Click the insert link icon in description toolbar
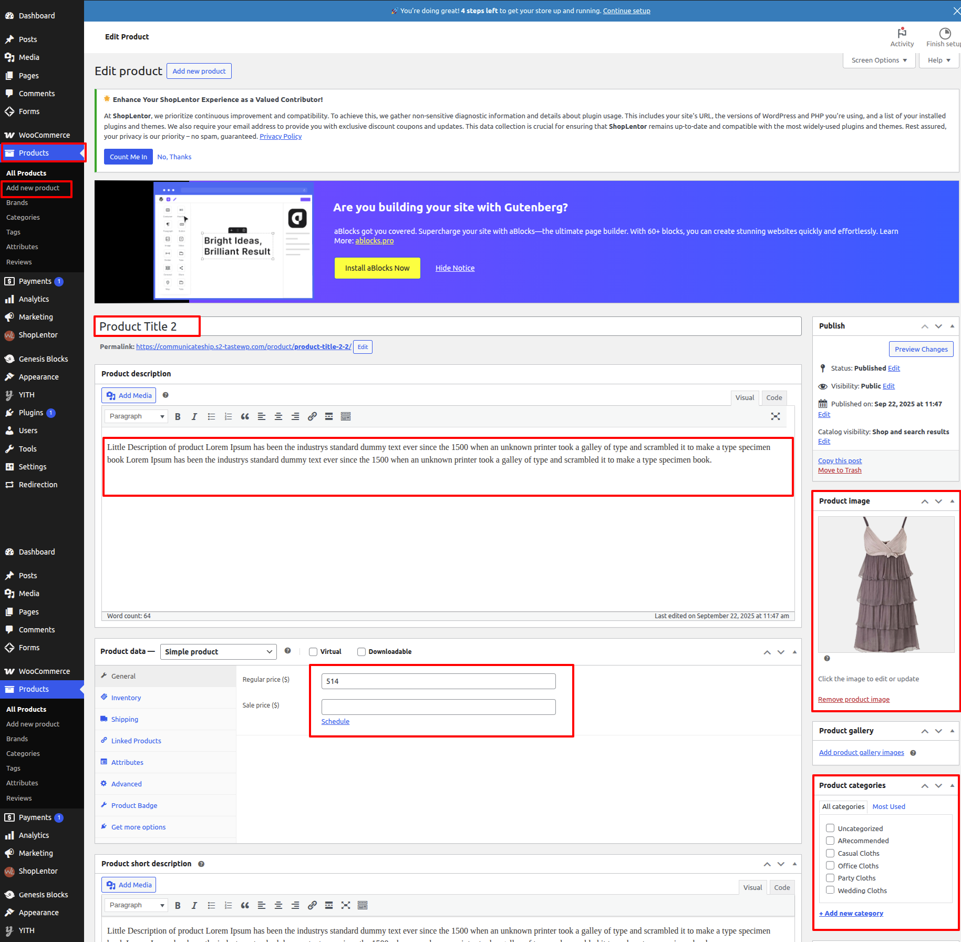The height and width of the screenshot is (942, 961). (312, 416)
